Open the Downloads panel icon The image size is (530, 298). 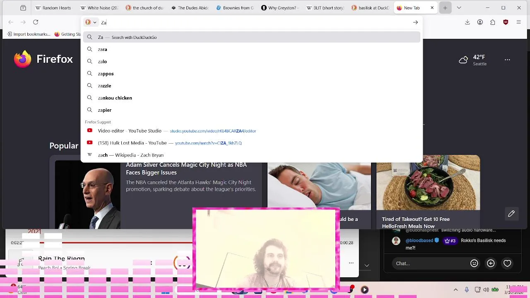[467, 22]
